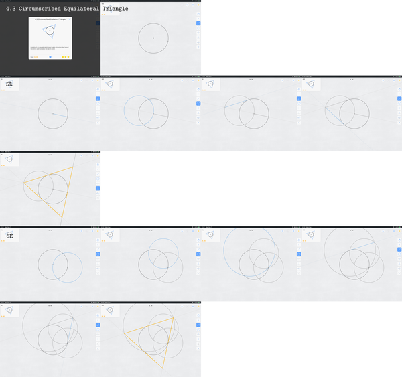Click the blue radius line in the 5L panel

(60, 115)
